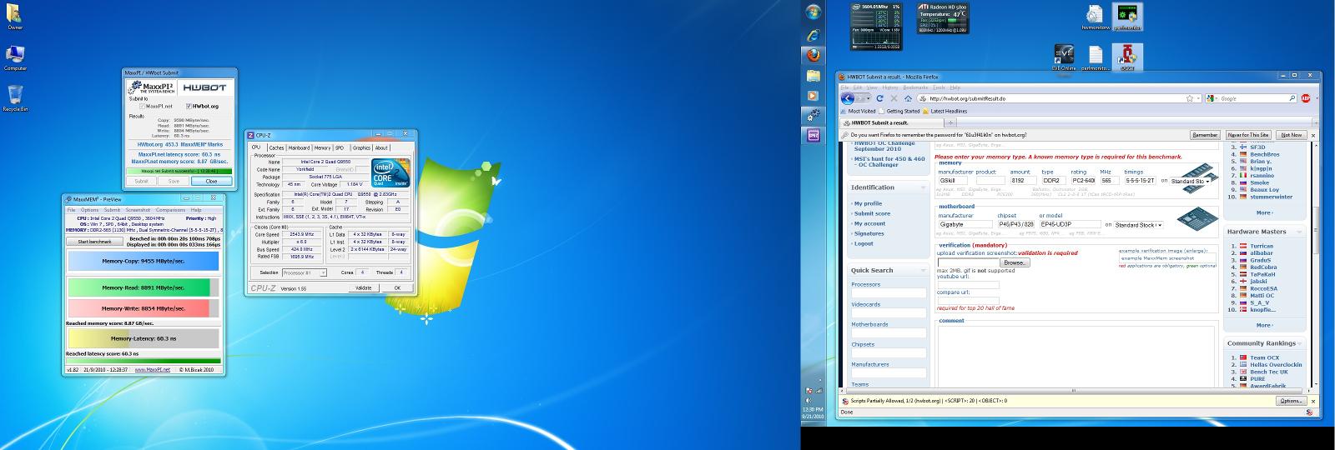Click the search magnifier in Google box

[x=1292, y=98]
